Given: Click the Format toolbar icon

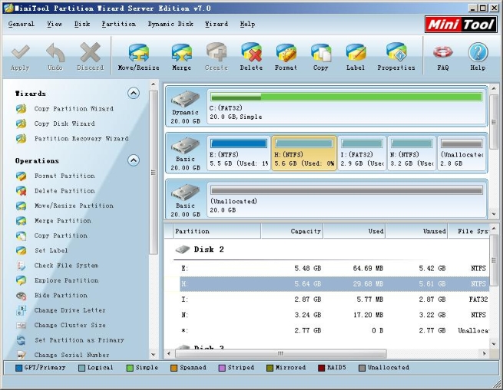Looking at the screenshot, I should click(286, 53).
